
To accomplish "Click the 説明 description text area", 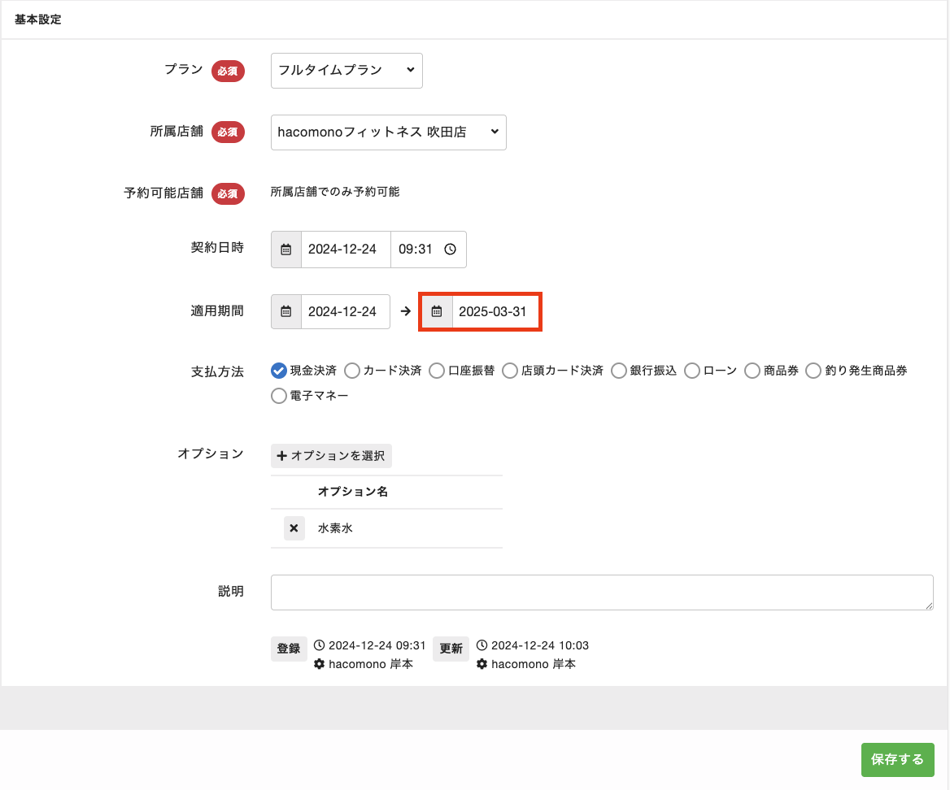I will pos(601,592).
